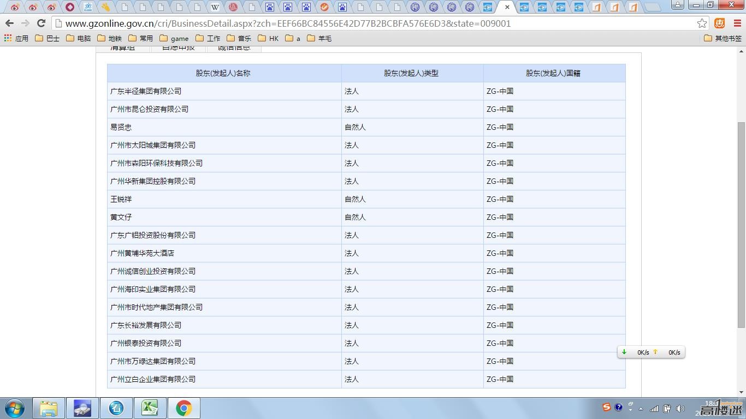This screenshot has height=419, width=746.
Task: Open the Windows Start menu orb
Action: [15, 408]
